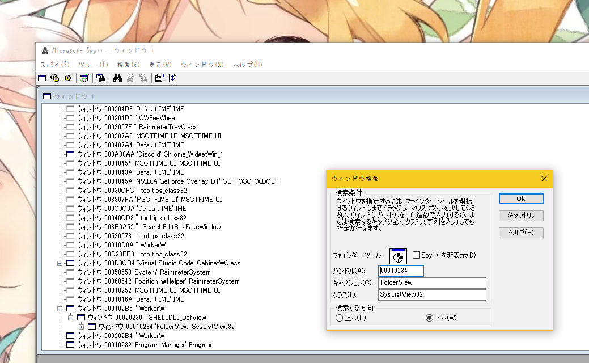Viewport: 589px width, 363px height.
Task: Select the '上へ(U)' search direction radio
Action: (x=339, y=318)
